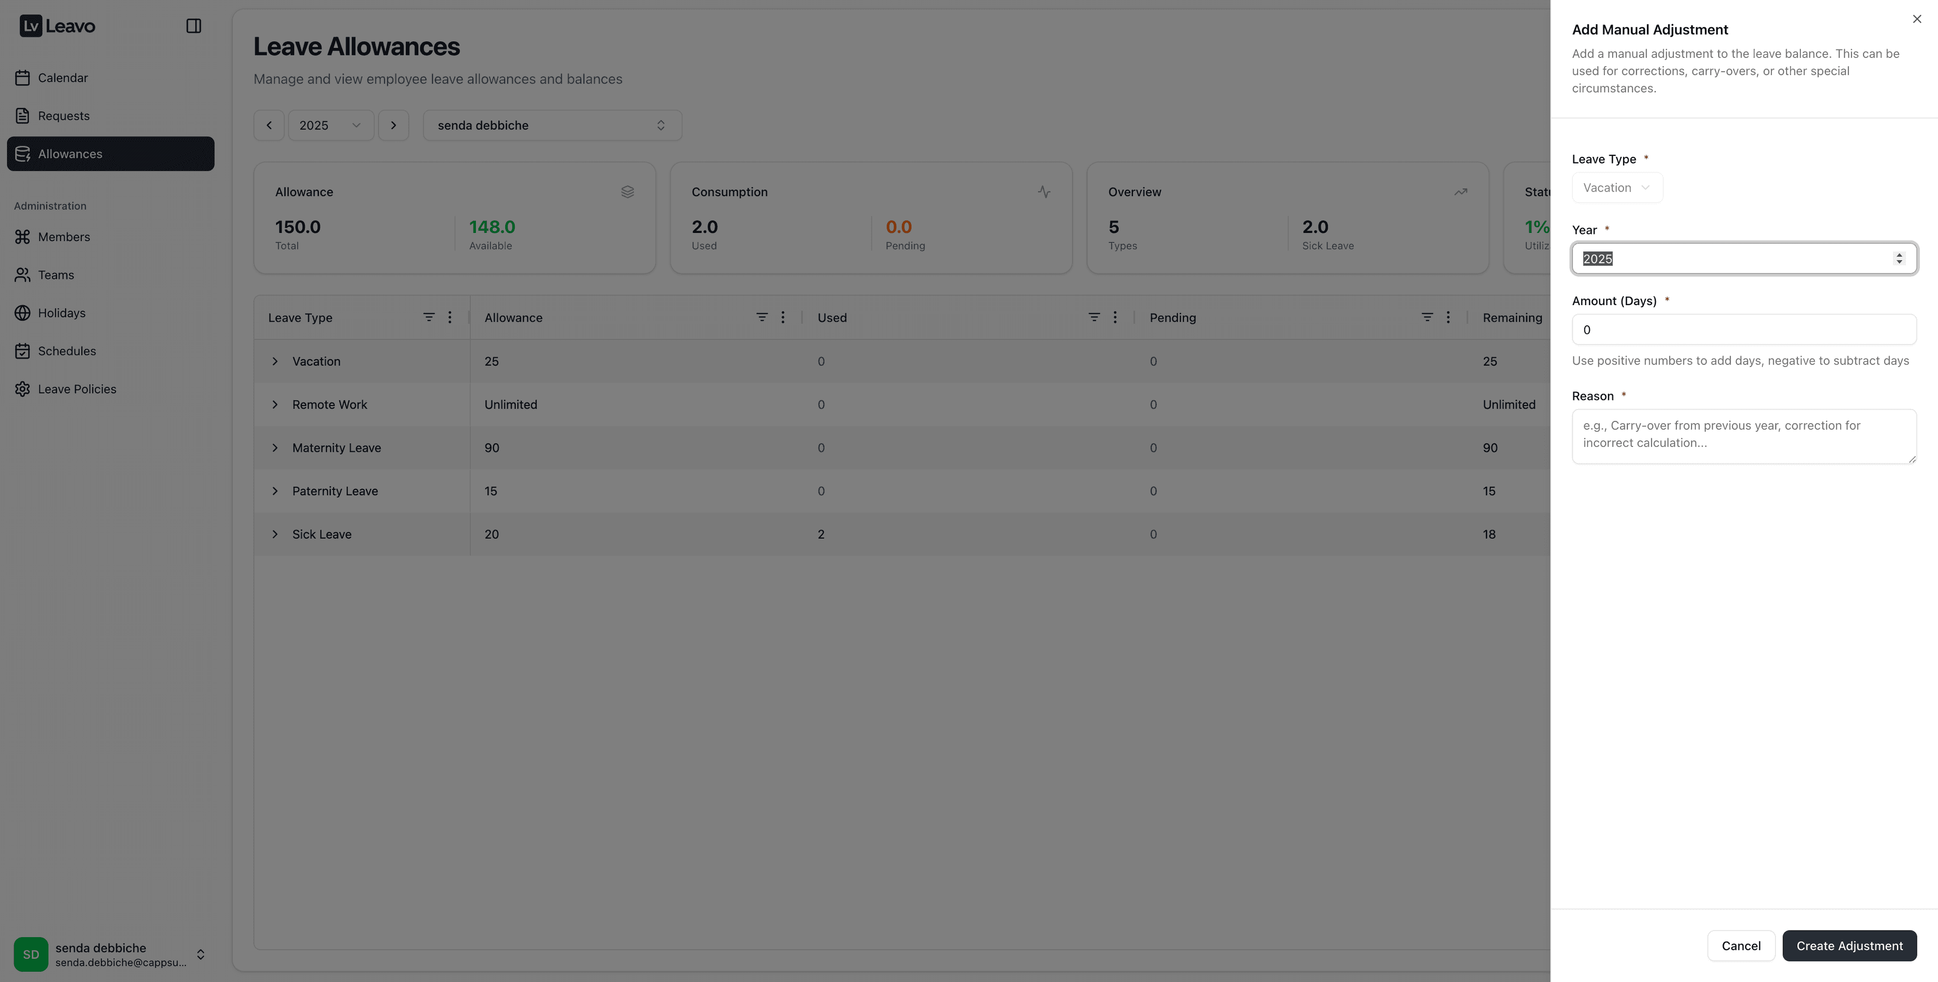Click the Members icon in sidebar
The image size is (1938, 982).
(23, 237)
